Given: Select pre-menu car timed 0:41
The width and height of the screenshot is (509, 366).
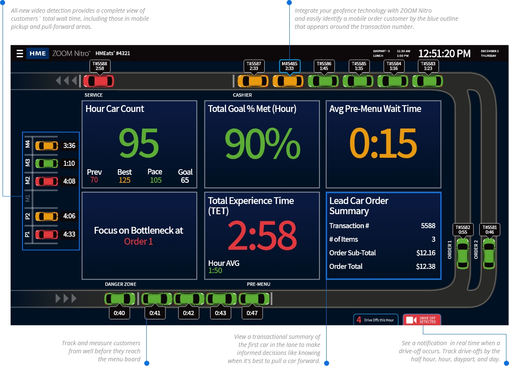Looking at the screenshot, I should pos(157,299).
